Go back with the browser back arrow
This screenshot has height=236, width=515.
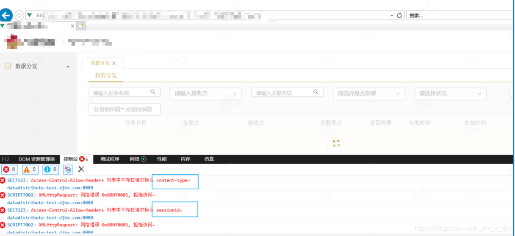[x=6, y=16]
